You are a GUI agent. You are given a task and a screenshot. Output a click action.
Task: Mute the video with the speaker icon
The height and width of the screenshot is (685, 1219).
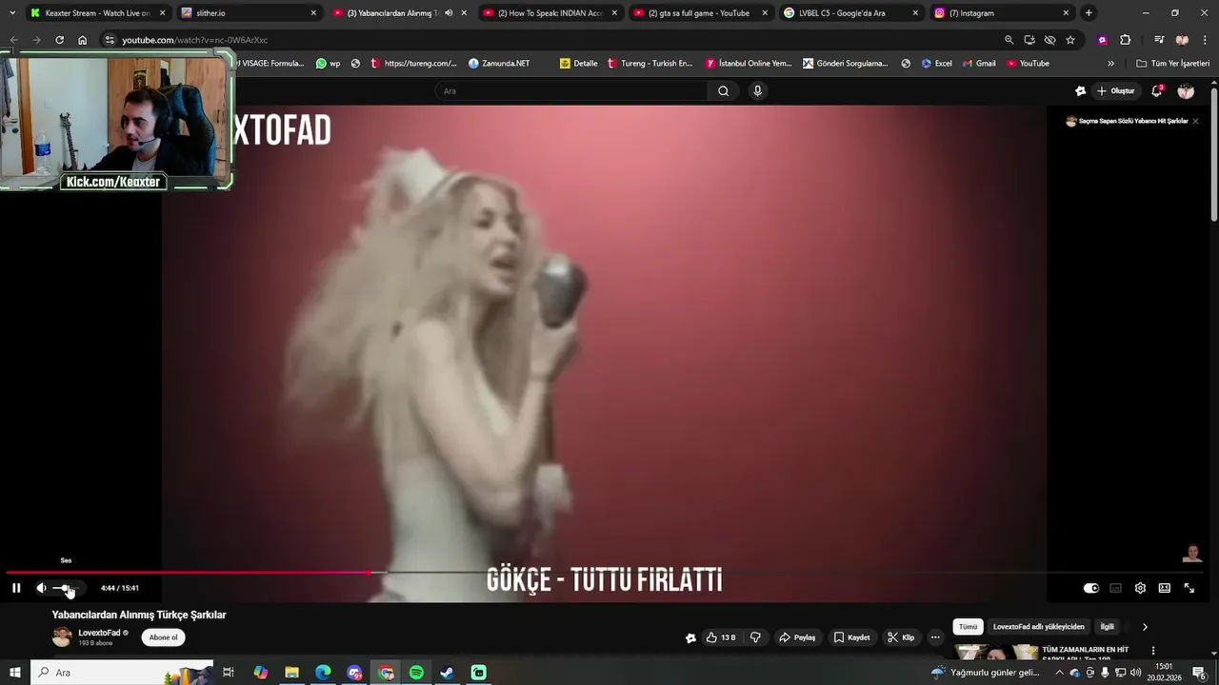coord(41,588)
